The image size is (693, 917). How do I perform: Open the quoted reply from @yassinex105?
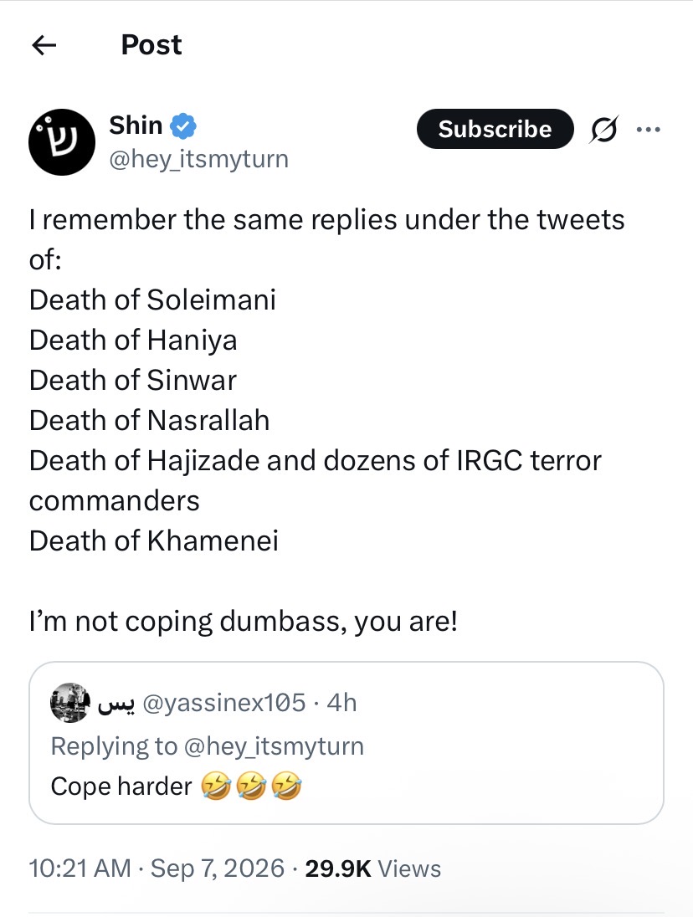[x=346, y=743]
